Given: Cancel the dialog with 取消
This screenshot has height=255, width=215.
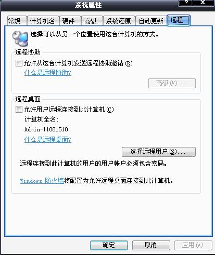Looking at the screenshot, I should pyautogui.click(x=151, y=245).
